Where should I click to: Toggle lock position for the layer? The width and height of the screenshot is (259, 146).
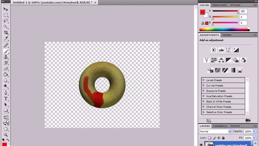(x=219, y=138)
